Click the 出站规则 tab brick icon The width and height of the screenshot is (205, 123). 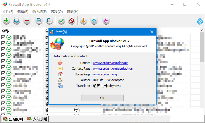(x=5, y=119)
